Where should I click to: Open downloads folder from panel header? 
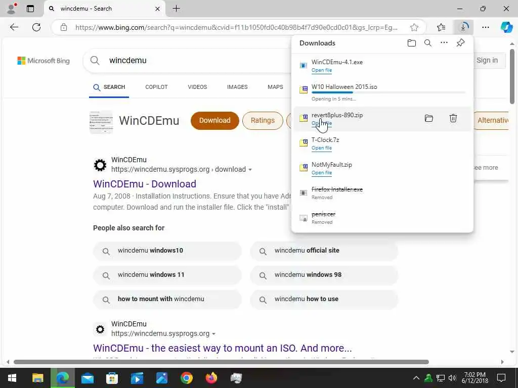point(411,43)
